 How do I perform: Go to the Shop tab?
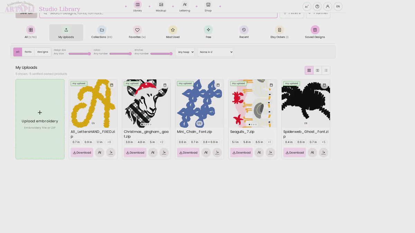(x=208, y=7)
